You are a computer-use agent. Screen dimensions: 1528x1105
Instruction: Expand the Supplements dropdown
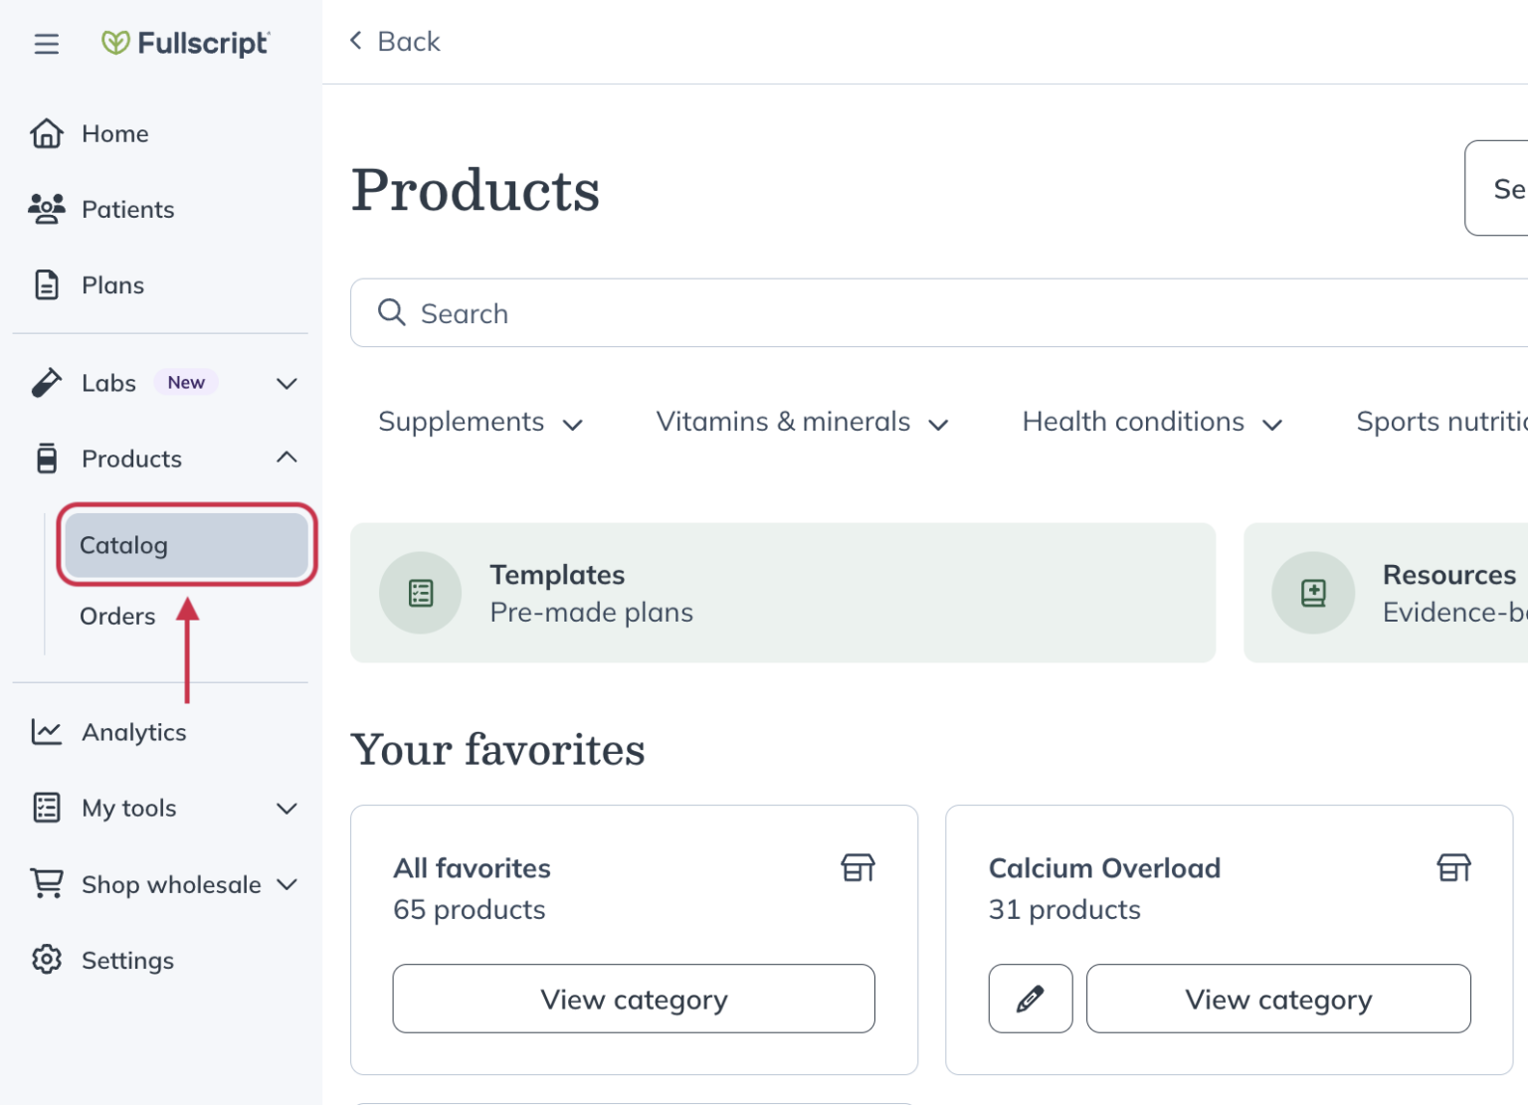480,422
